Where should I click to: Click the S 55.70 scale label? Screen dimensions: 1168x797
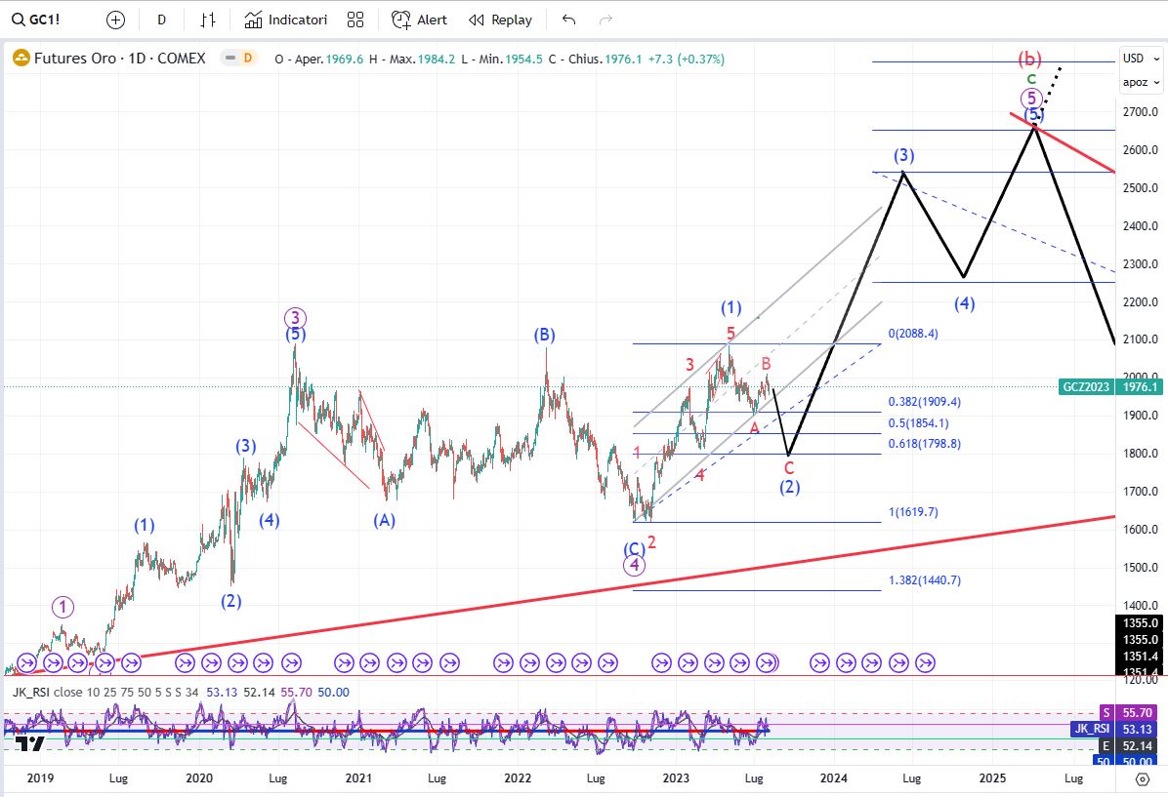tap(1129, 713)
